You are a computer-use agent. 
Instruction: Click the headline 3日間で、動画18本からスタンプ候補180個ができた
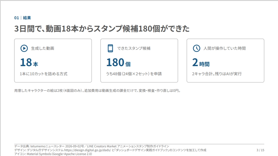(x=102, y=29)
